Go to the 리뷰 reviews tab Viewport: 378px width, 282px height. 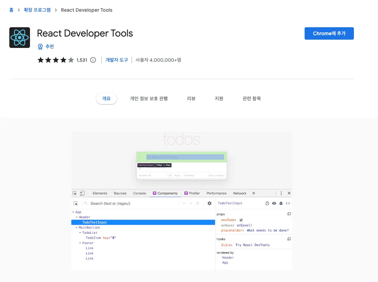(x=191, y=98)
